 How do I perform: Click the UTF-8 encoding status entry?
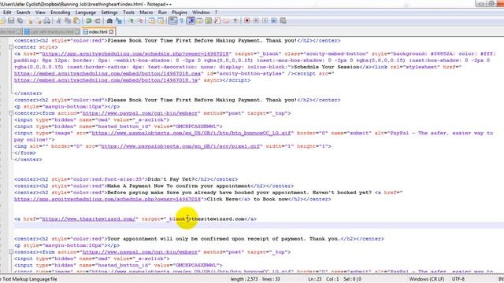click(458, 279)
